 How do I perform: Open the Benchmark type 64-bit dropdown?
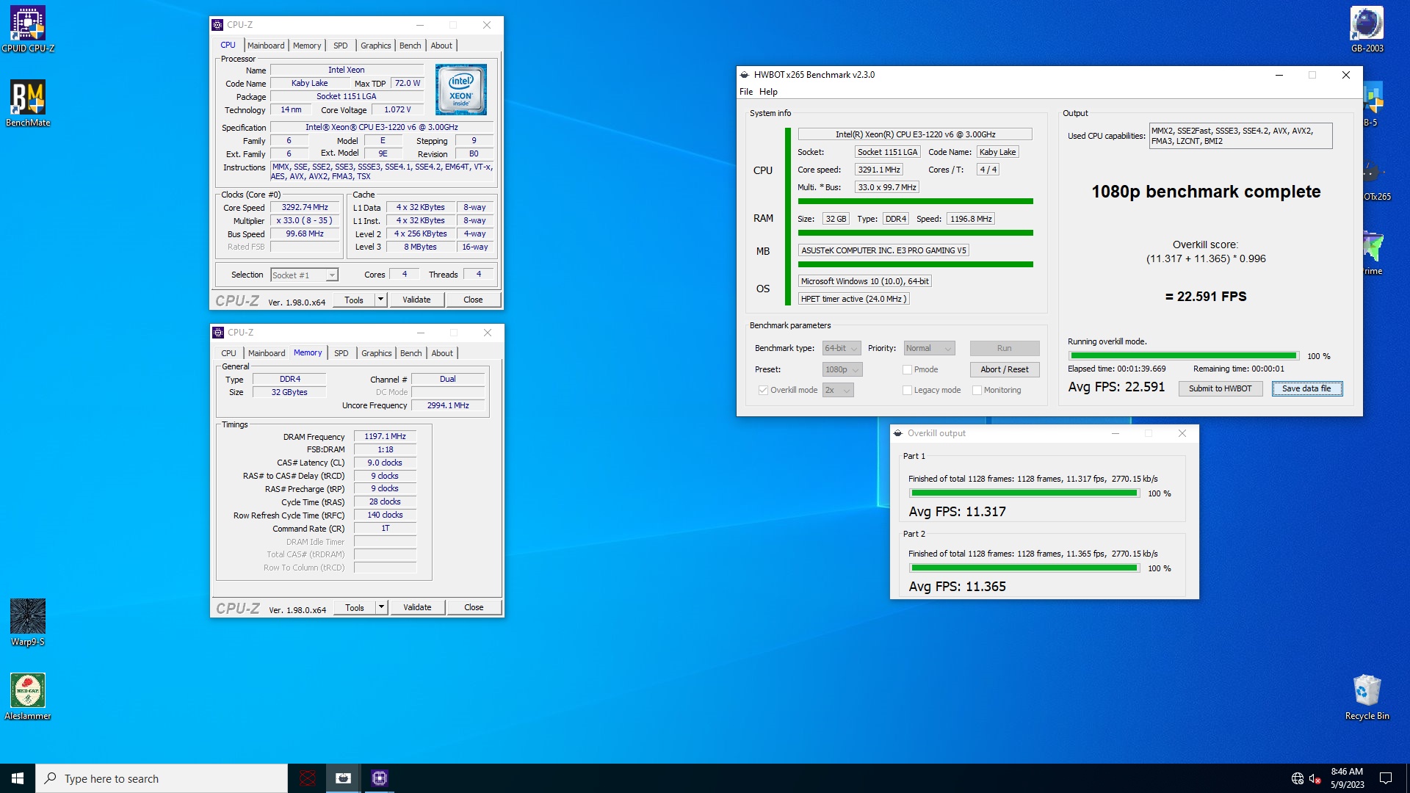[x=841, y=348]
